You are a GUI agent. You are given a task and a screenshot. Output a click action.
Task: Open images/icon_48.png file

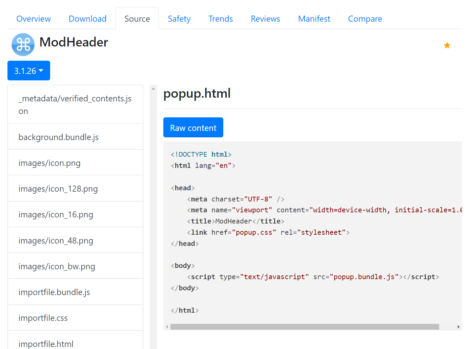pos(75,240)
